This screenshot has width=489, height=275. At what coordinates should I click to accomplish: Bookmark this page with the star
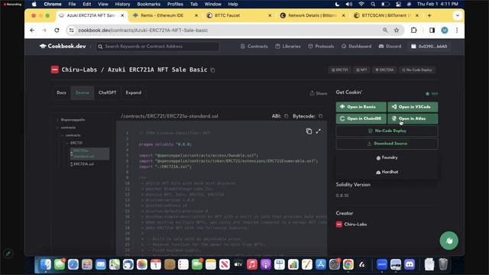397,31
